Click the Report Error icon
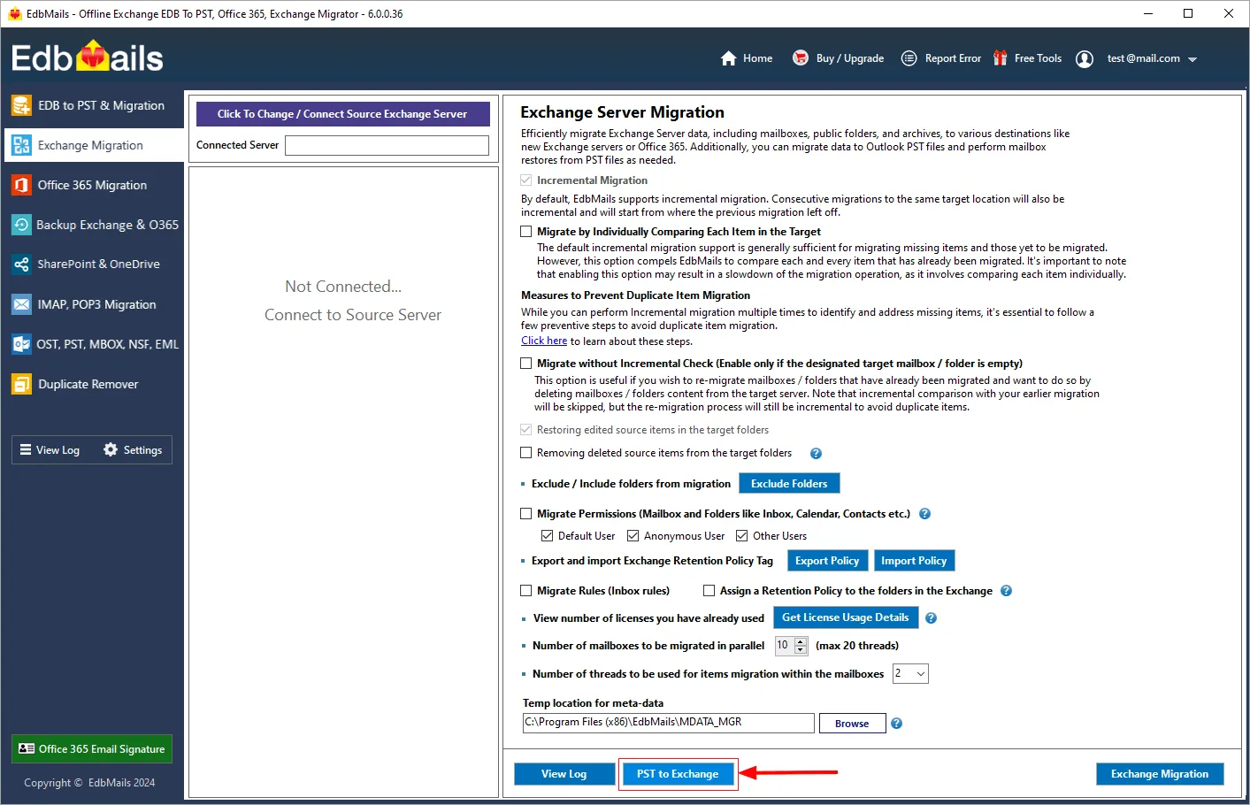The width and height of the screenshot is (1250, 805). [909, 58]
